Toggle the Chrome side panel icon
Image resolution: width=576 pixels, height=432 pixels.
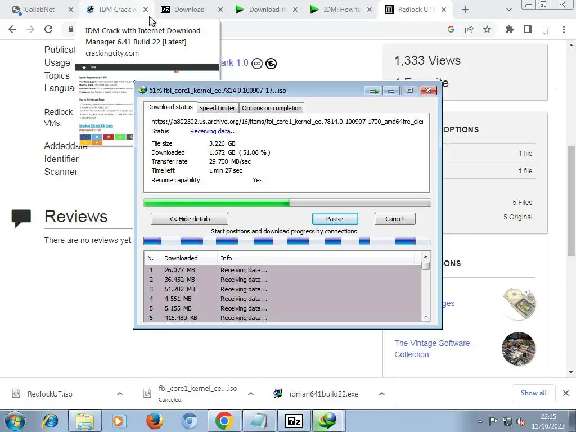coord(528,29)
